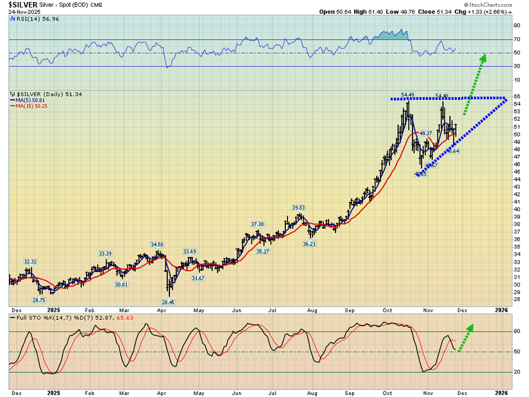
Task: Click the 39.53 July high label
Action: (298, 207)
